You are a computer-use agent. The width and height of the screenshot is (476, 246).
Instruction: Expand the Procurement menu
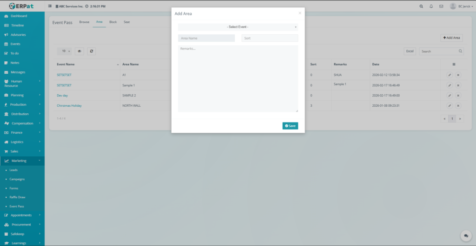click(22, 225)
